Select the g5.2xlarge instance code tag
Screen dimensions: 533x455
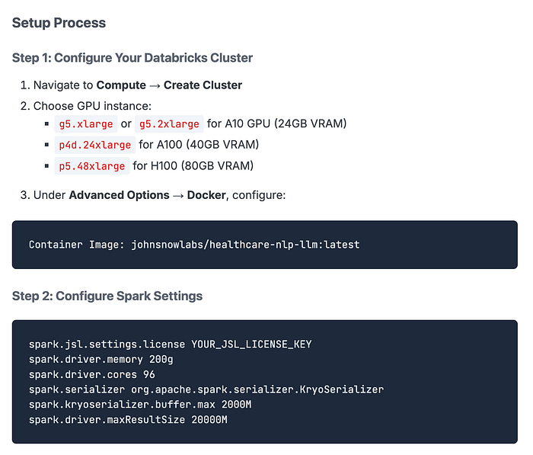[169, 123]
